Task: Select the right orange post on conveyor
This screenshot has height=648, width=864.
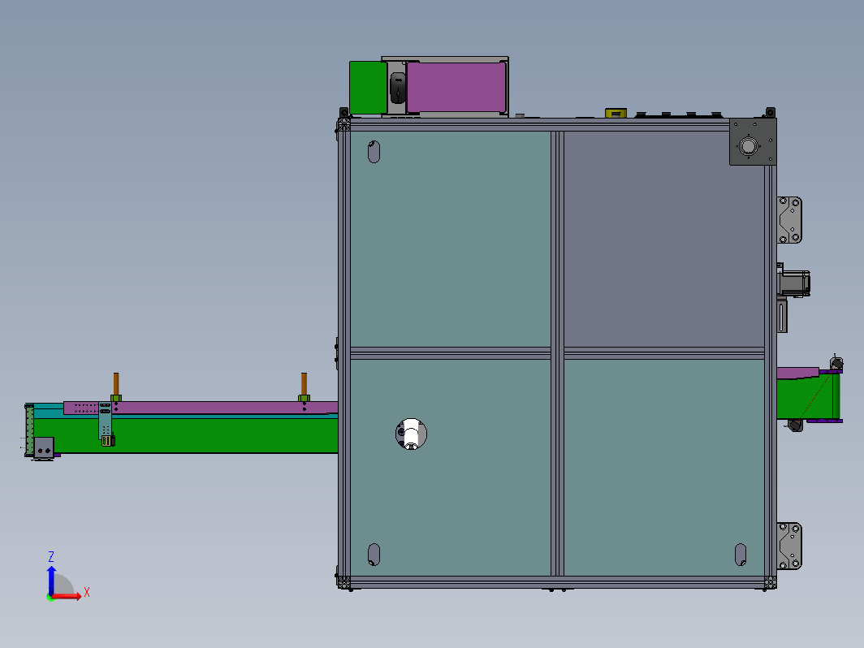Action: [x=305, y=383]
